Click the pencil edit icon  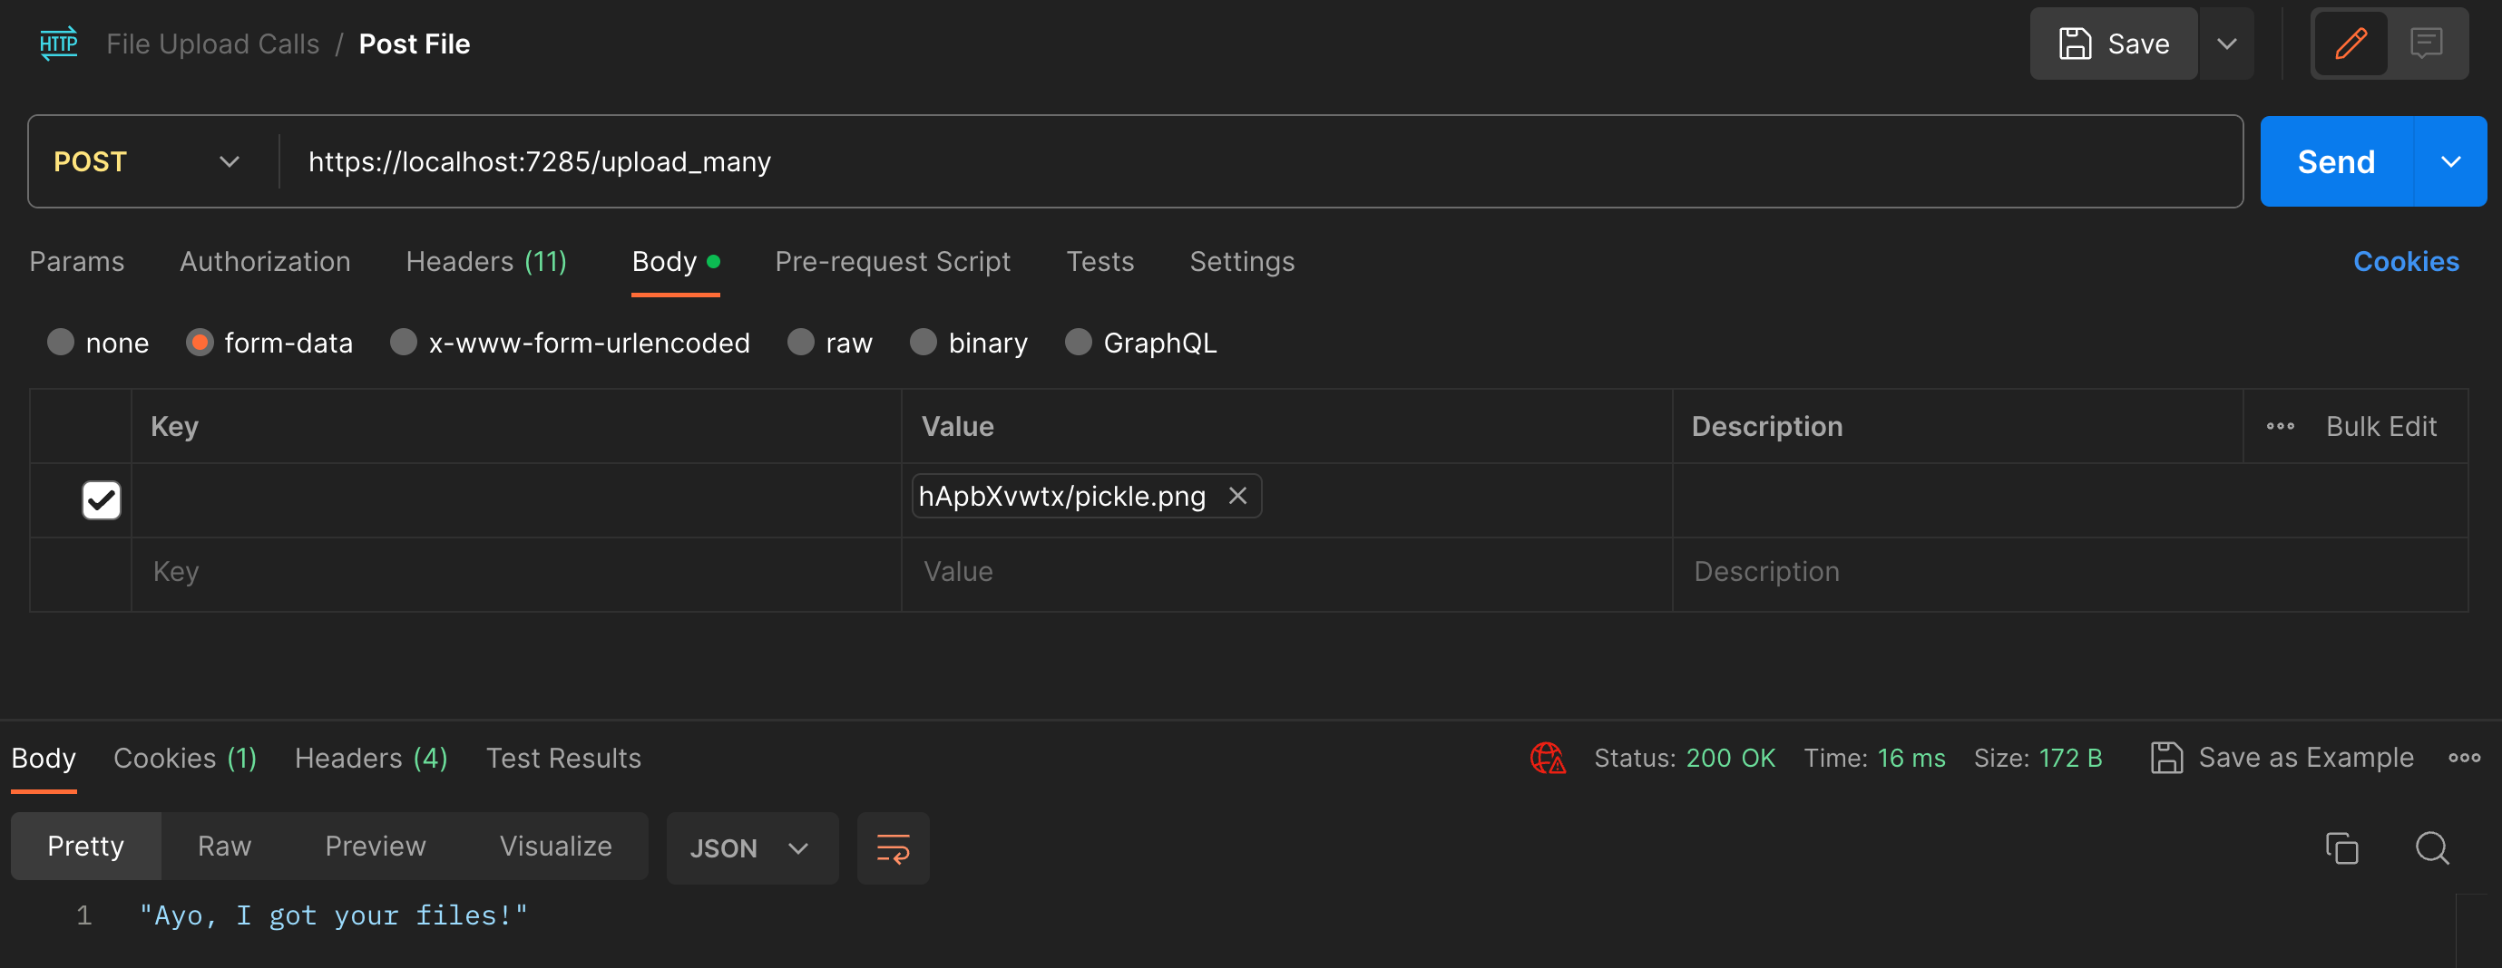[x=2351, y=44]
